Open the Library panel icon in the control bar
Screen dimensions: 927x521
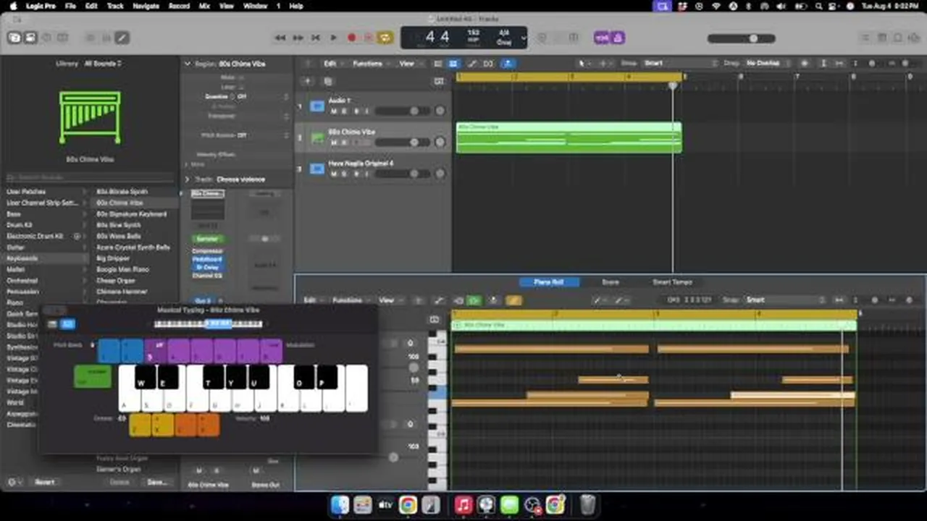14,38
